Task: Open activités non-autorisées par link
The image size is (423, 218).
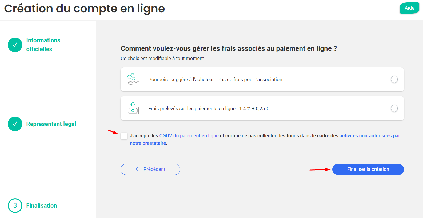Action: click(370, 136)
